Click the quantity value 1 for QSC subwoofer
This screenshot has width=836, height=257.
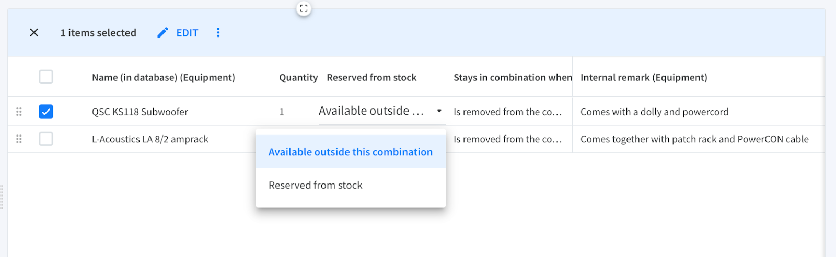point(282,112)
